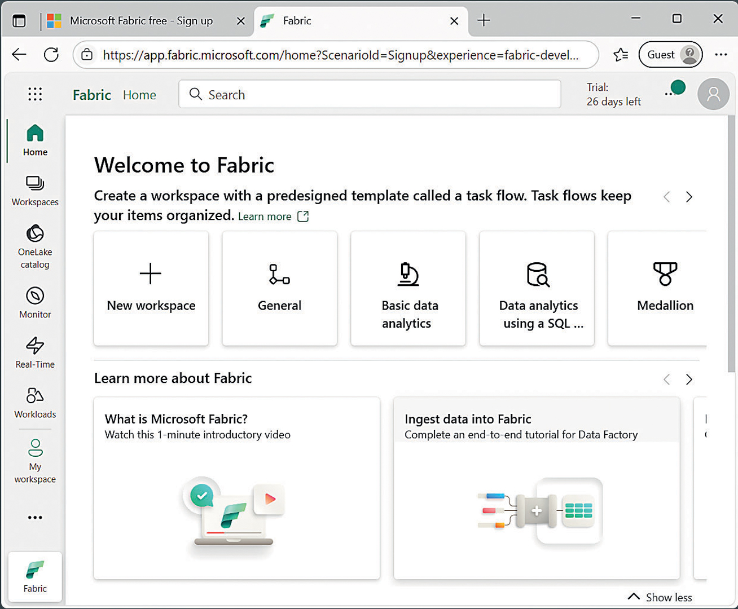Click the Learn more link
The height and width of the screenshot is (609, 738).
(x=274, y=217)
